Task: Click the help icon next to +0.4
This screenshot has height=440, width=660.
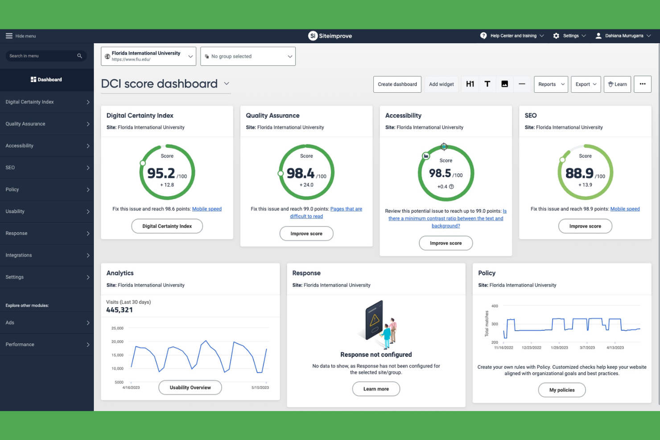Action: (x=451, y=187)
